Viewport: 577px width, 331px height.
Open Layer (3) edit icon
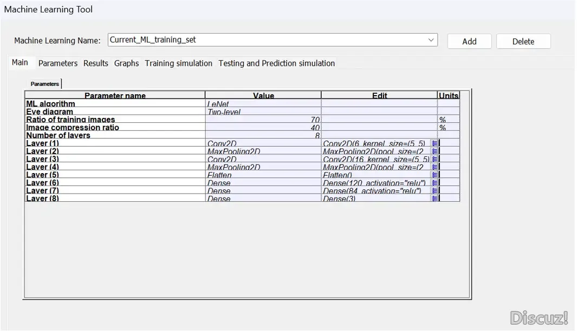coord(435,158)
